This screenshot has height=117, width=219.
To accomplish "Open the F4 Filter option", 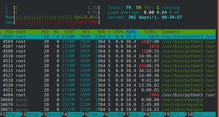I will 72,114.
